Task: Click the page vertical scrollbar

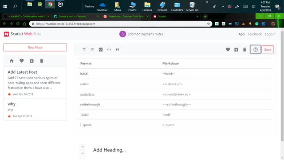Action: tap(282, 86)
